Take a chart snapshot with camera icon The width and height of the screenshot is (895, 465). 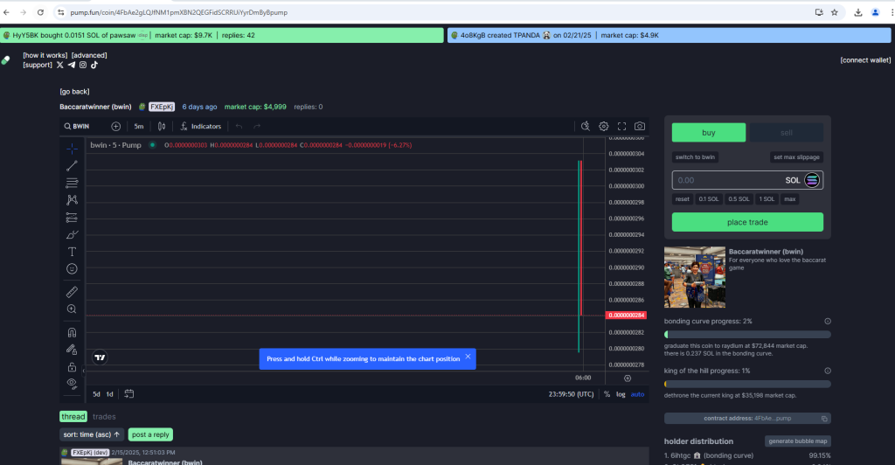640,126
